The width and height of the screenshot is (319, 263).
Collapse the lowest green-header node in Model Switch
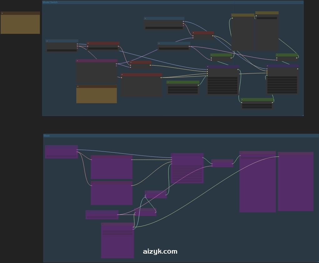tap(242, 100)
